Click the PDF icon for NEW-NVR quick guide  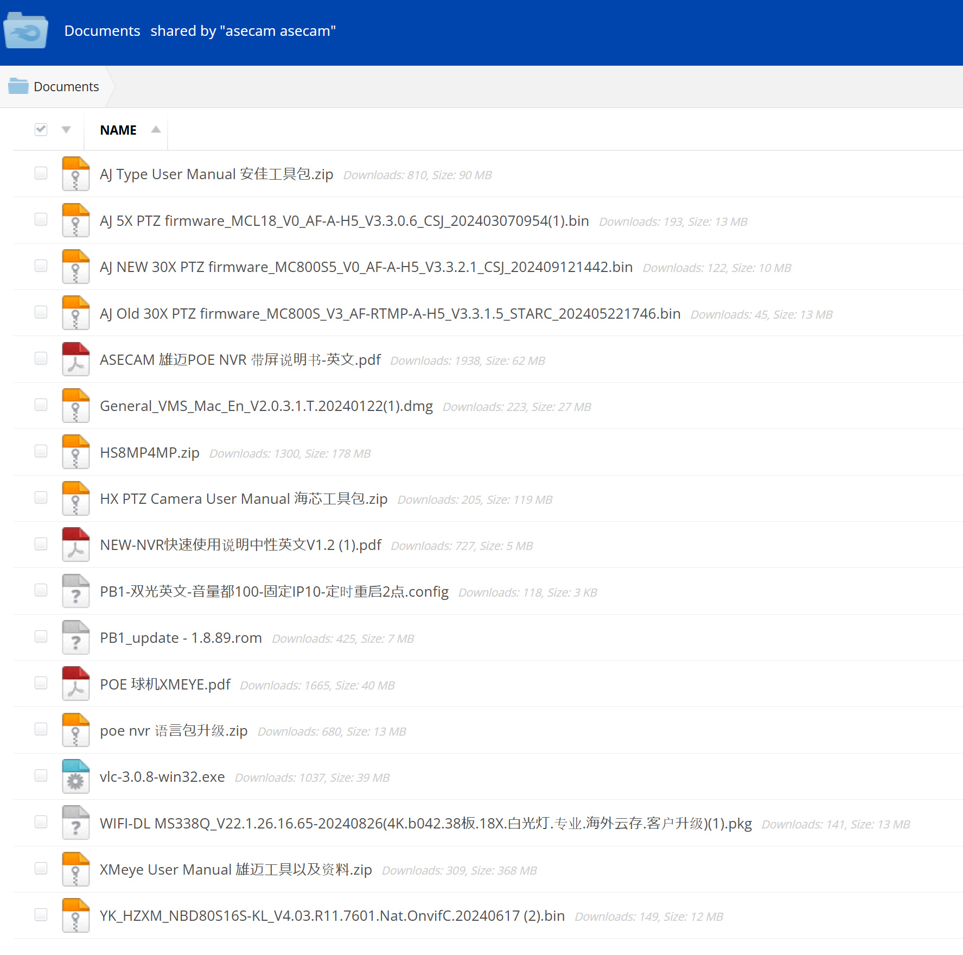75,545
